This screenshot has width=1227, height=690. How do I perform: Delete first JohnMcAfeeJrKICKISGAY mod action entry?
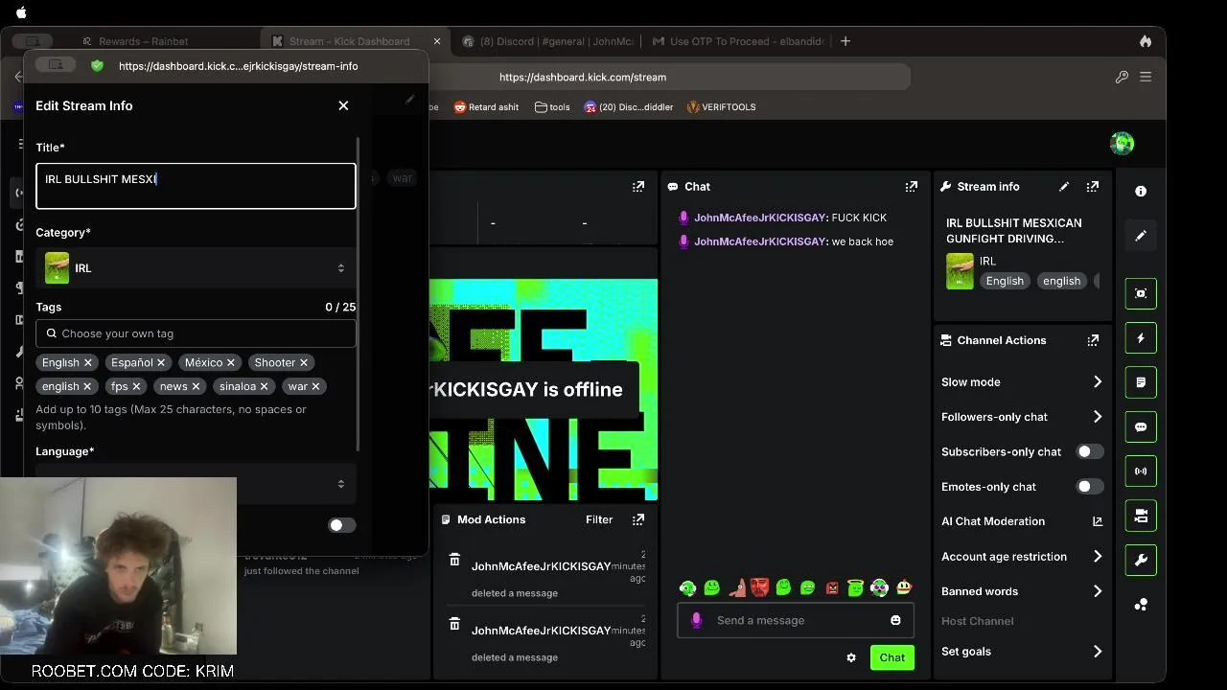[x=454, y=561]
